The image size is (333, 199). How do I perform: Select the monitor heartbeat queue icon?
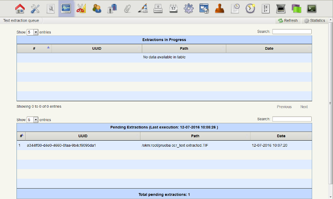66,9
